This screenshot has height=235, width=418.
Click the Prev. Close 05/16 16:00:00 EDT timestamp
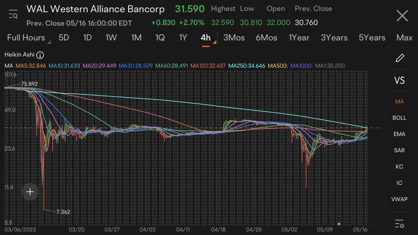79,23
